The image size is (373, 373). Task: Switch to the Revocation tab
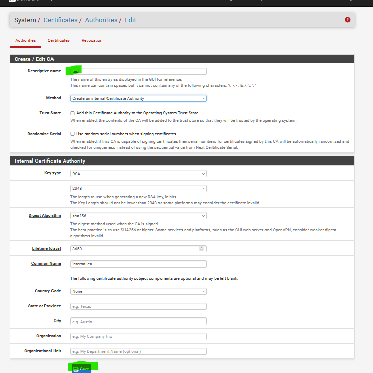92,40
